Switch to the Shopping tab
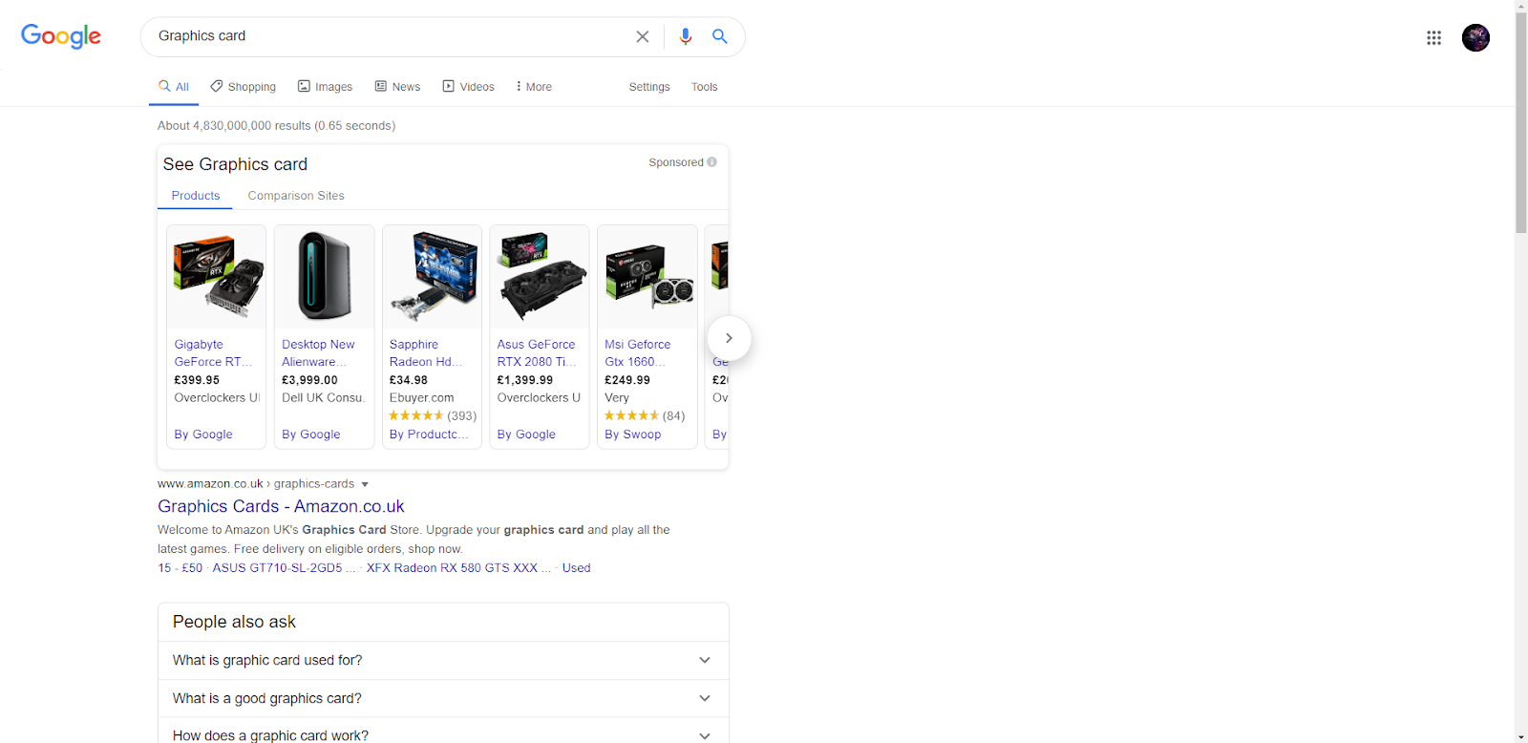The width and height of the screenshot is (1528, 743). [x=244, y=87]
